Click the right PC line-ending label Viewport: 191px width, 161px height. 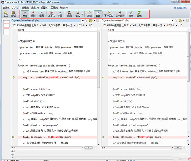click(x=181, y=25)
